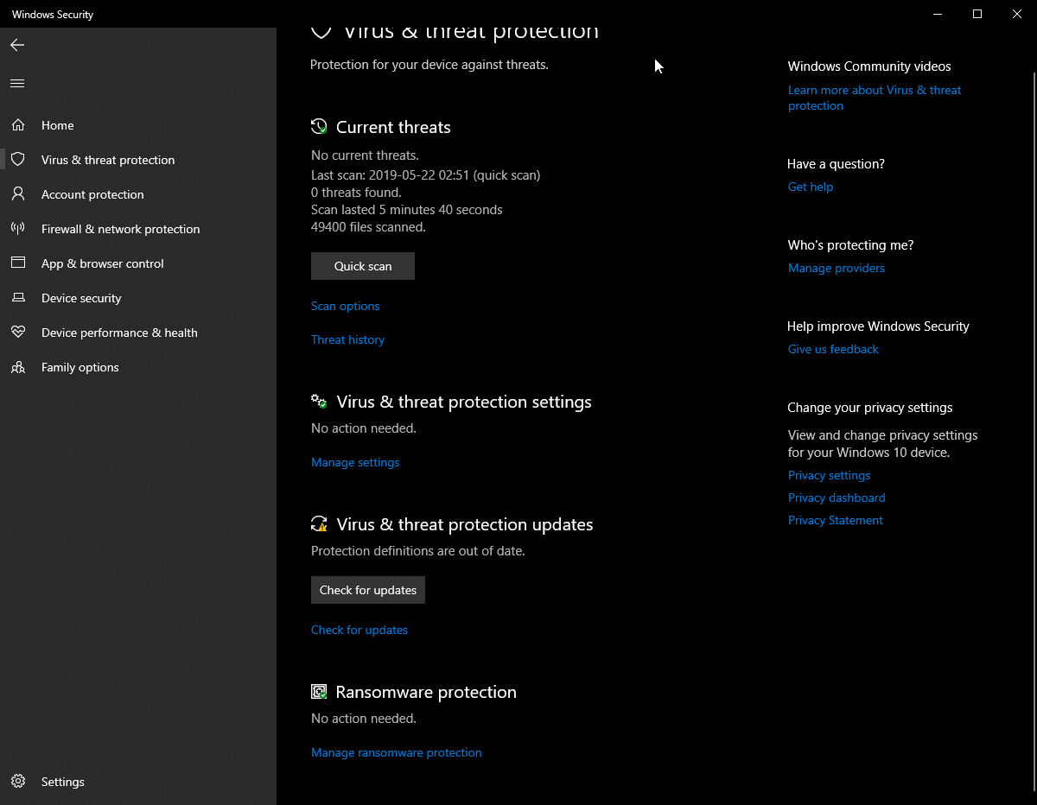Click the back arrow icon
This screenshot has width=1037, height=805.
tap(17, 45)
